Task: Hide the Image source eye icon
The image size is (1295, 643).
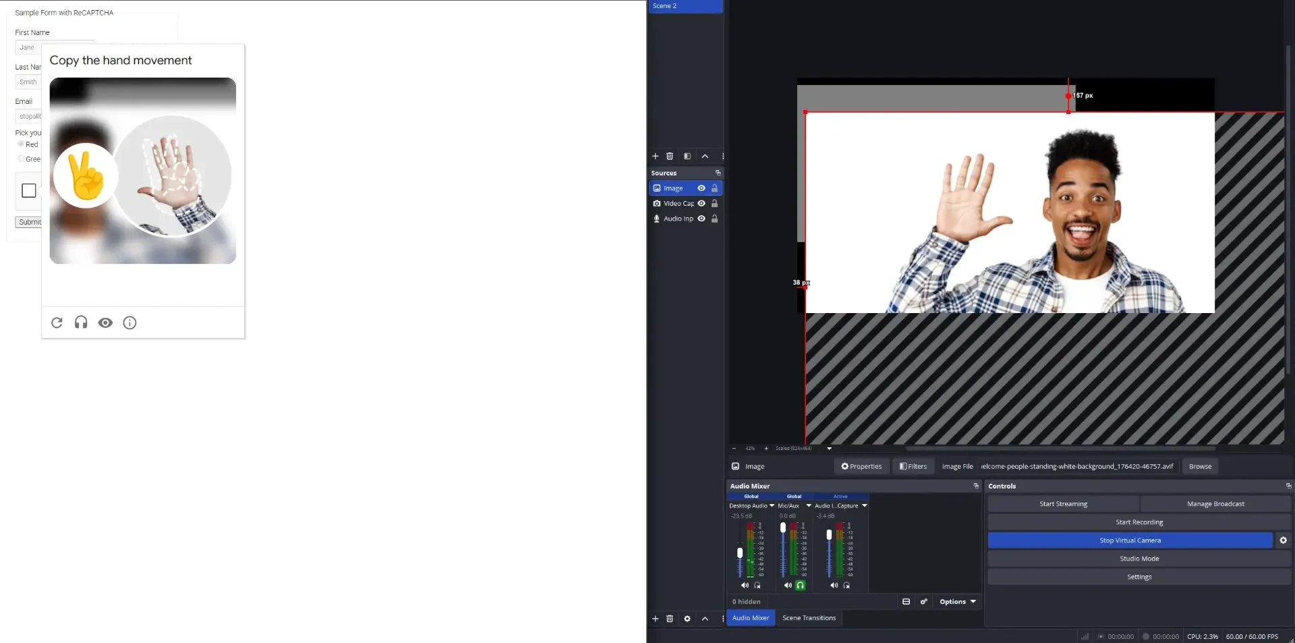Action: [701, 188]
